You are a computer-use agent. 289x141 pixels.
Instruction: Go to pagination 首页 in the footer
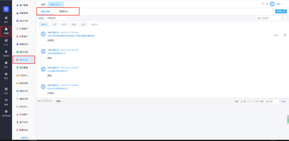(x=237, y=102)
